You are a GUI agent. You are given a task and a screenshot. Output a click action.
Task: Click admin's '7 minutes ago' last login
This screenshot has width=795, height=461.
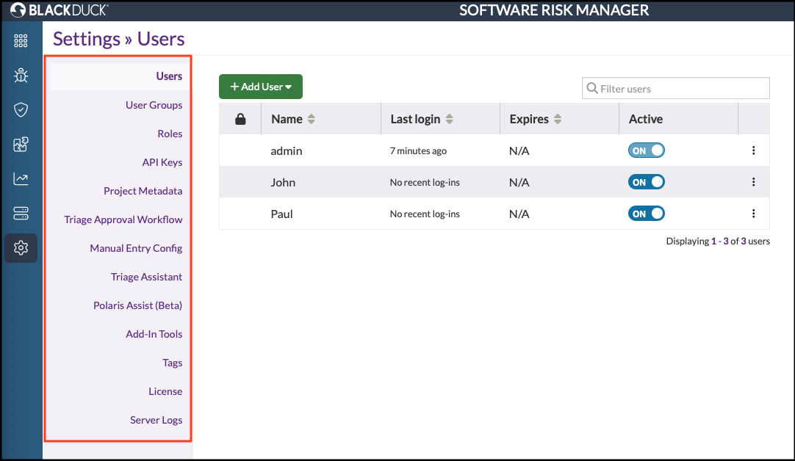[418, 150]
